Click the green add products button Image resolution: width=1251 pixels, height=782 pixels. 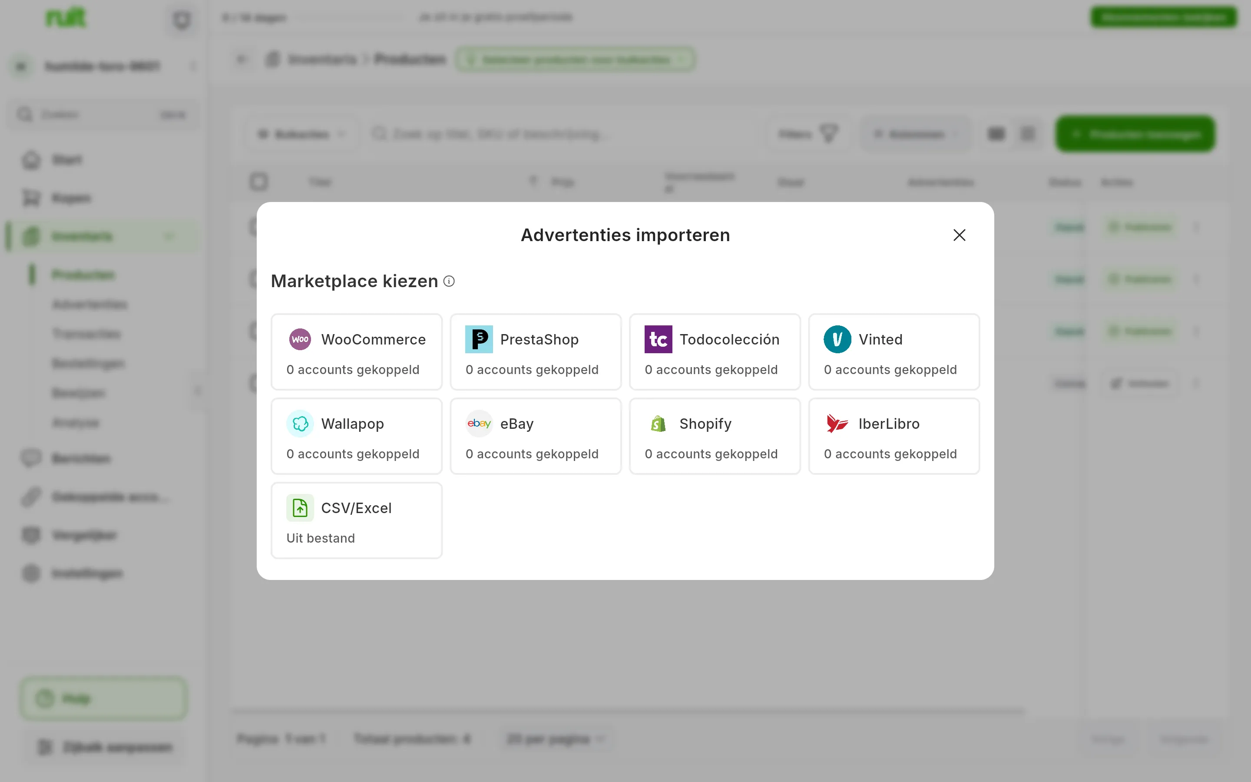[1135, 134]
